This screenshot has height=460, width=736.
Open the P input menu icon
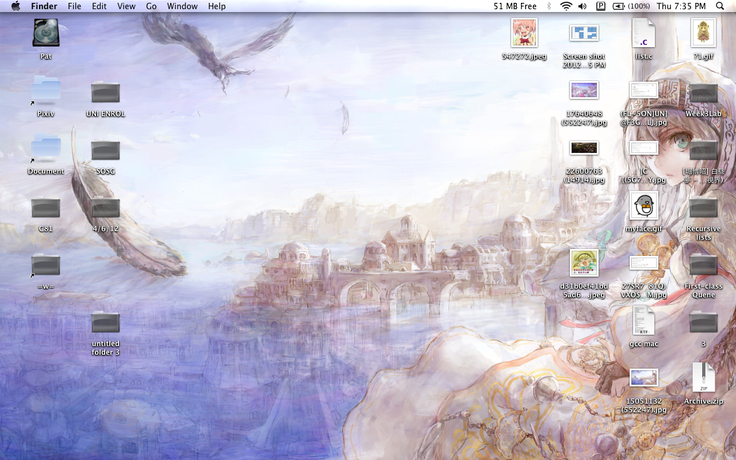pyautogui.click(x=601, y=6)
